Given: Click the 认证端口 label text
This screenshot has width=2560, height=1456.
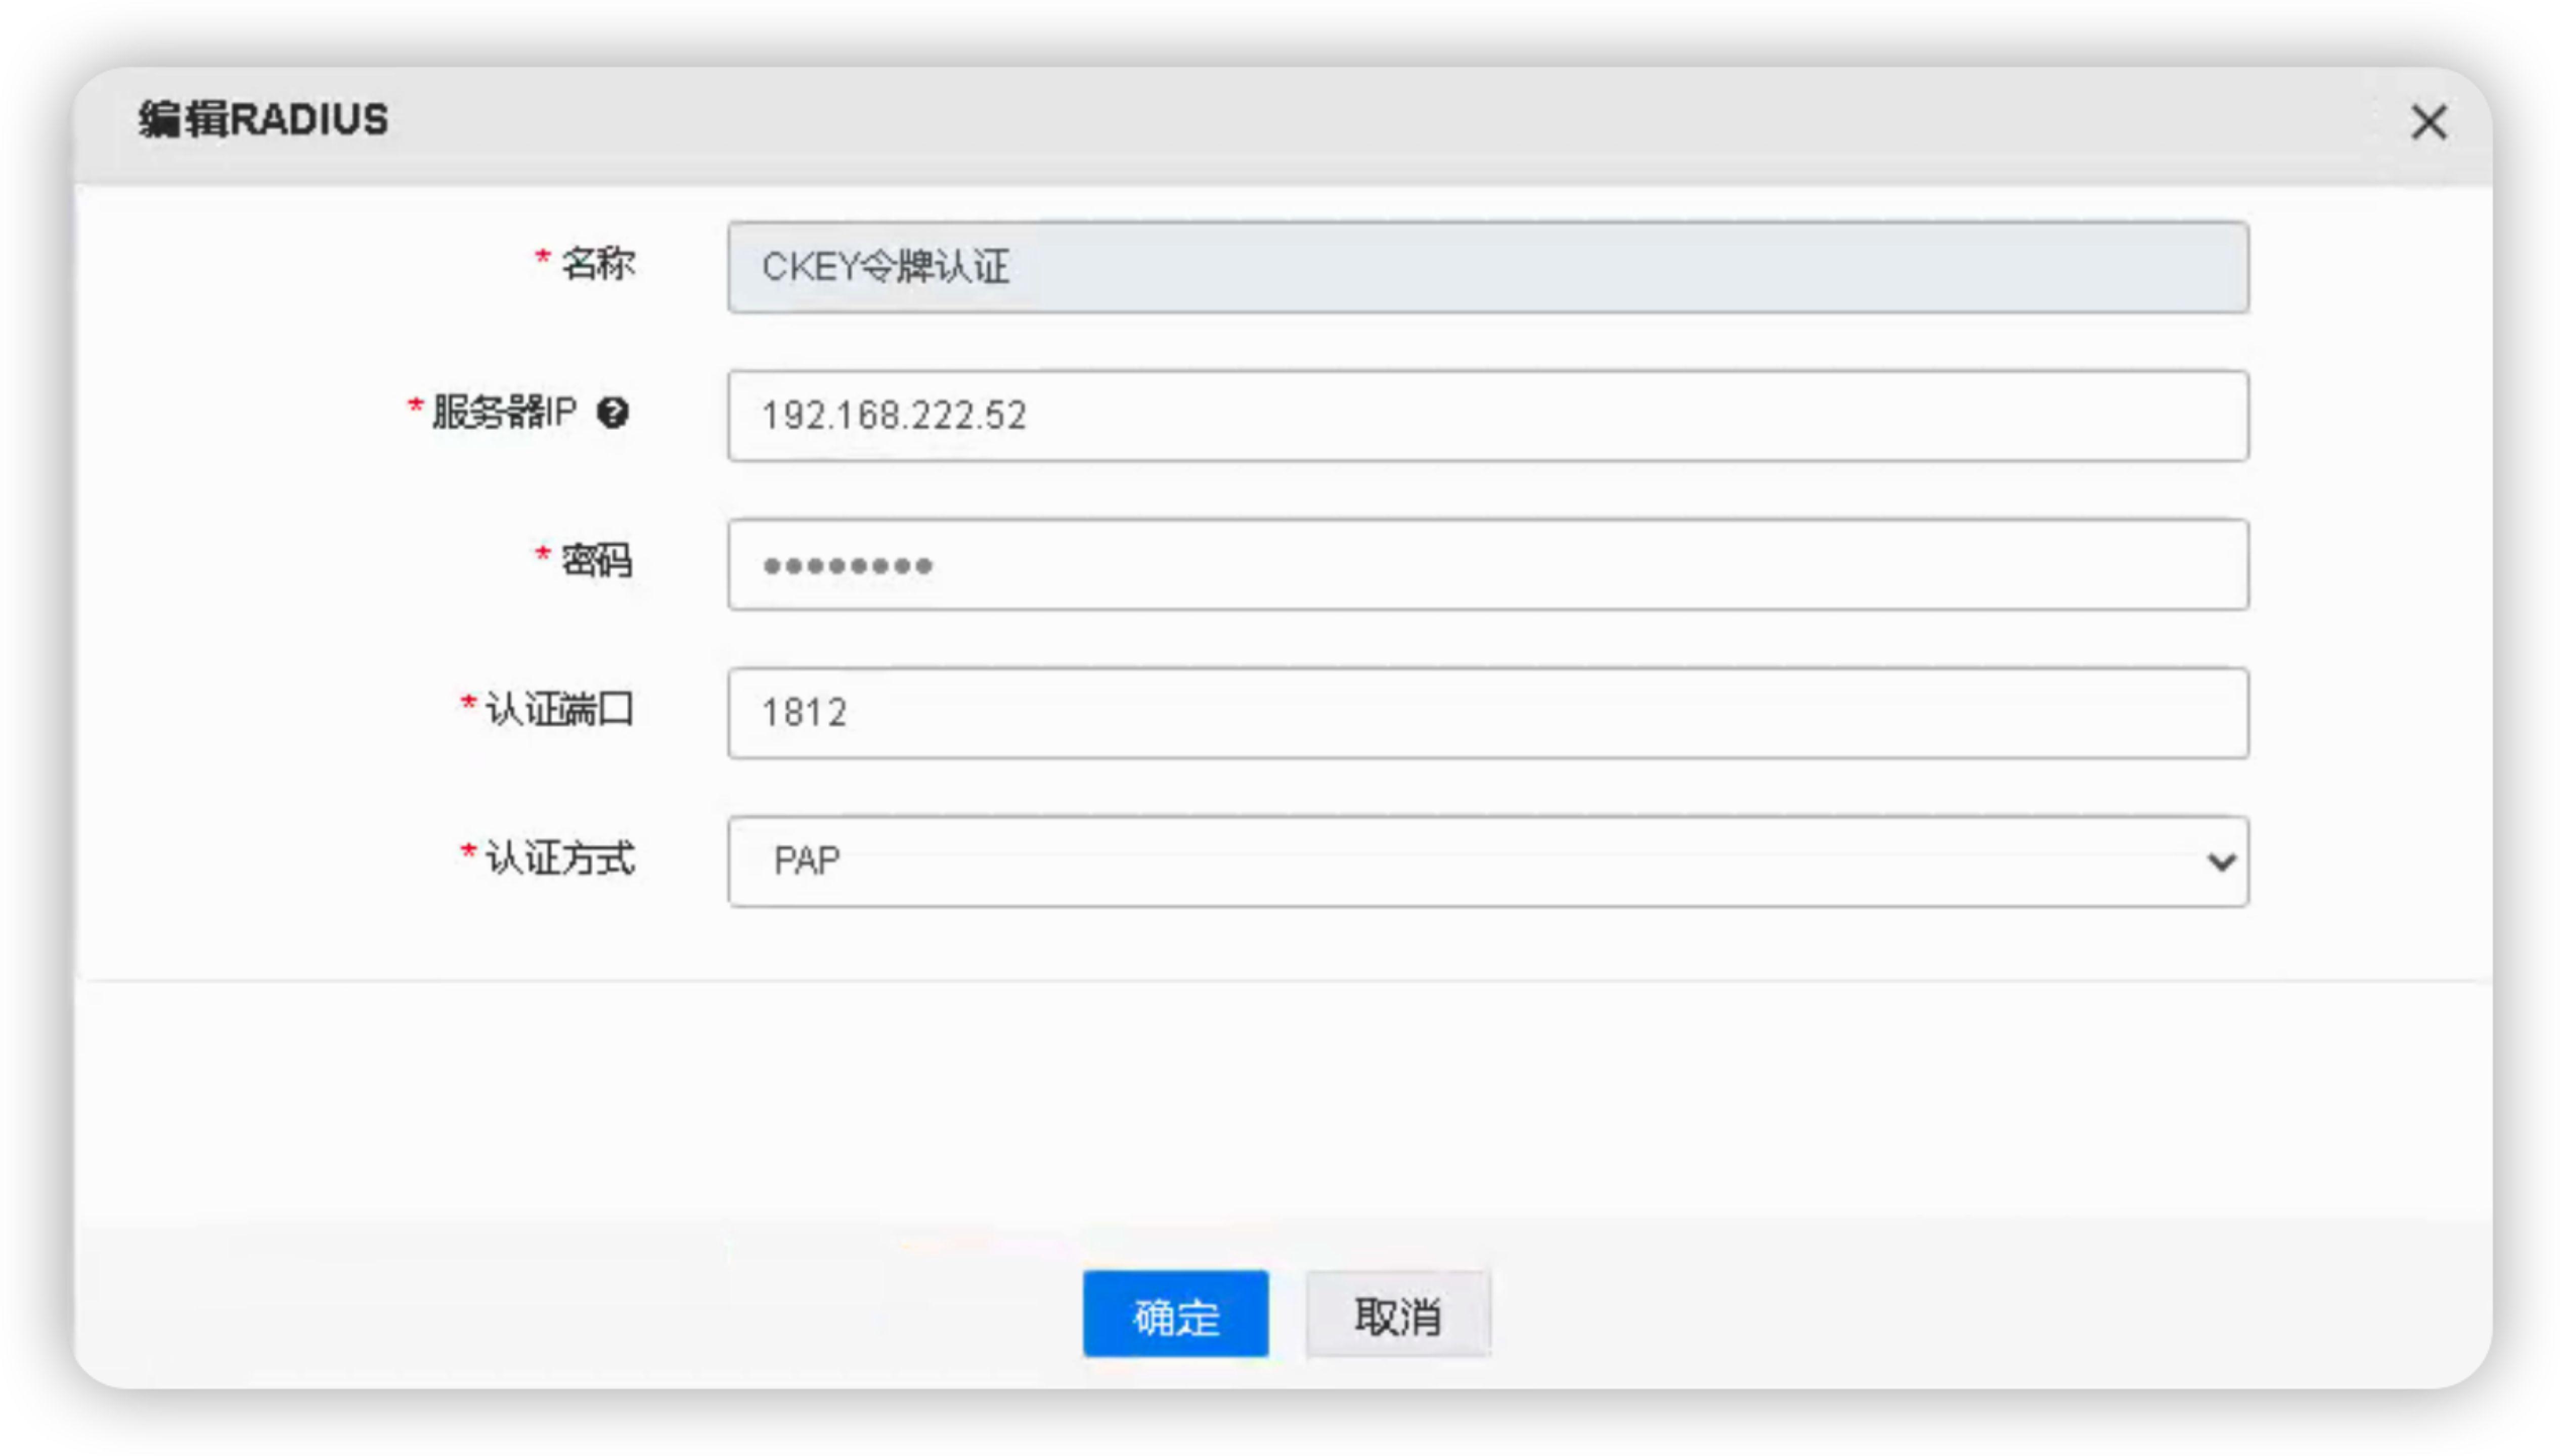Looking at the screenshot, I should [560, 709].
